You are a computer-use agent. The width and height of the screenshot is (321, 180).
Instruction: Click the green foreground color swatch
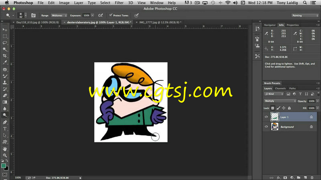3,166
